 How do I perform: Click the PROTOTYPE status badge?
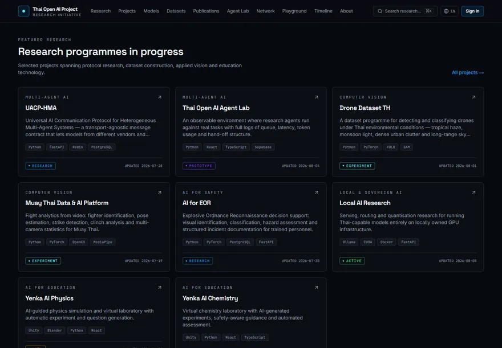pyautogui.click(x=199, y=166)
